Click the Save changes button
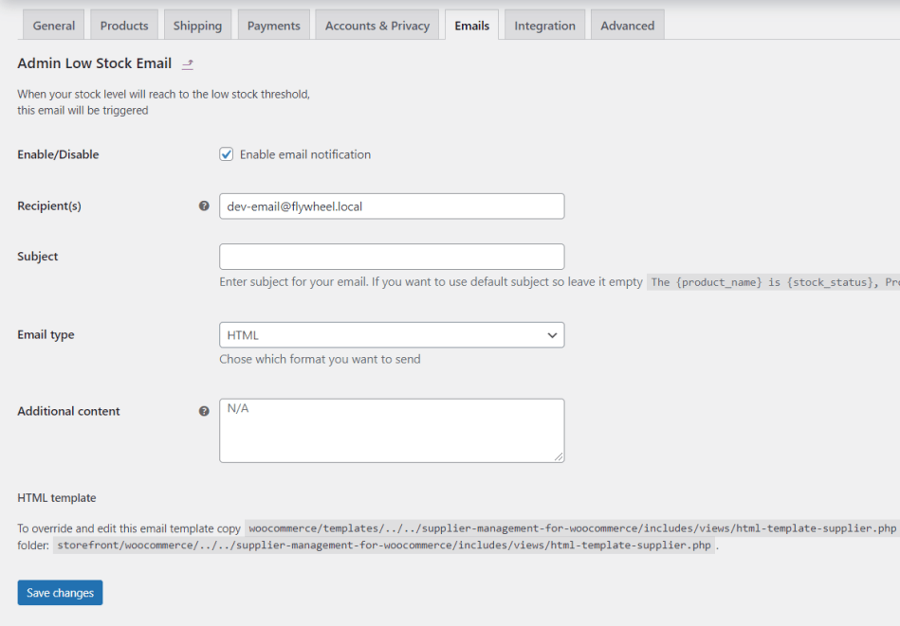This screenshot has height=626, width=900. point(60,593)
